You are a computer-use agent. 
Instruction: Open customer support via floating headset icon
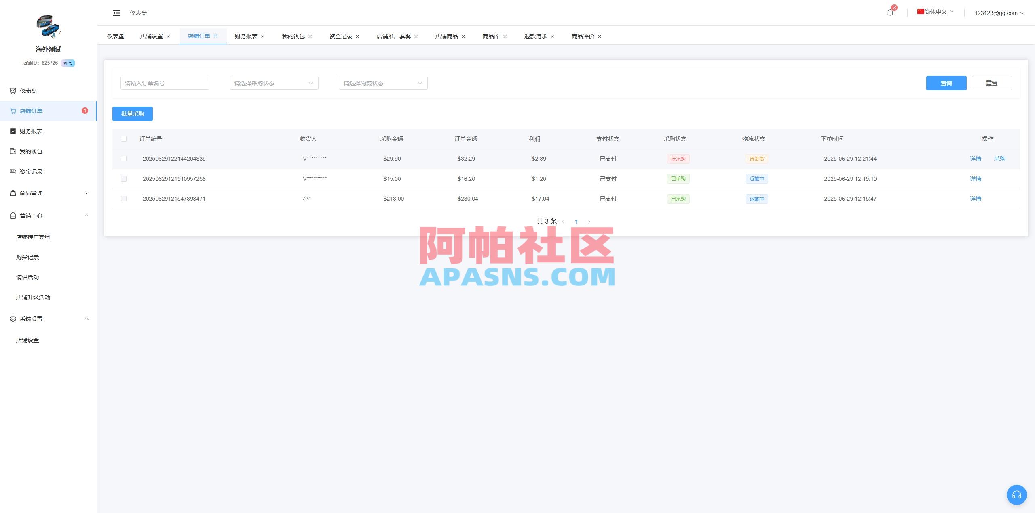1017,494
